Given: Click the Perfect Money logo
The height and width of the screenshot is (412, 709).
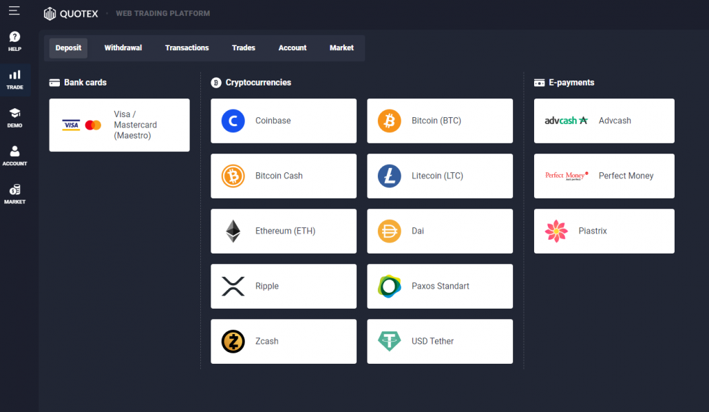Looking at the screenshot, I should point(567,176).
